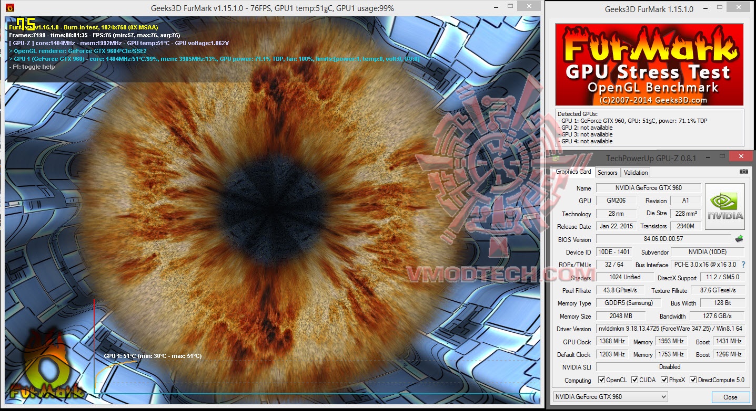Image resolution: width=756 pixels, height=411 pixels.
Task: Click the Bus Width field showing 128 Bit
Action: point(723,303)
